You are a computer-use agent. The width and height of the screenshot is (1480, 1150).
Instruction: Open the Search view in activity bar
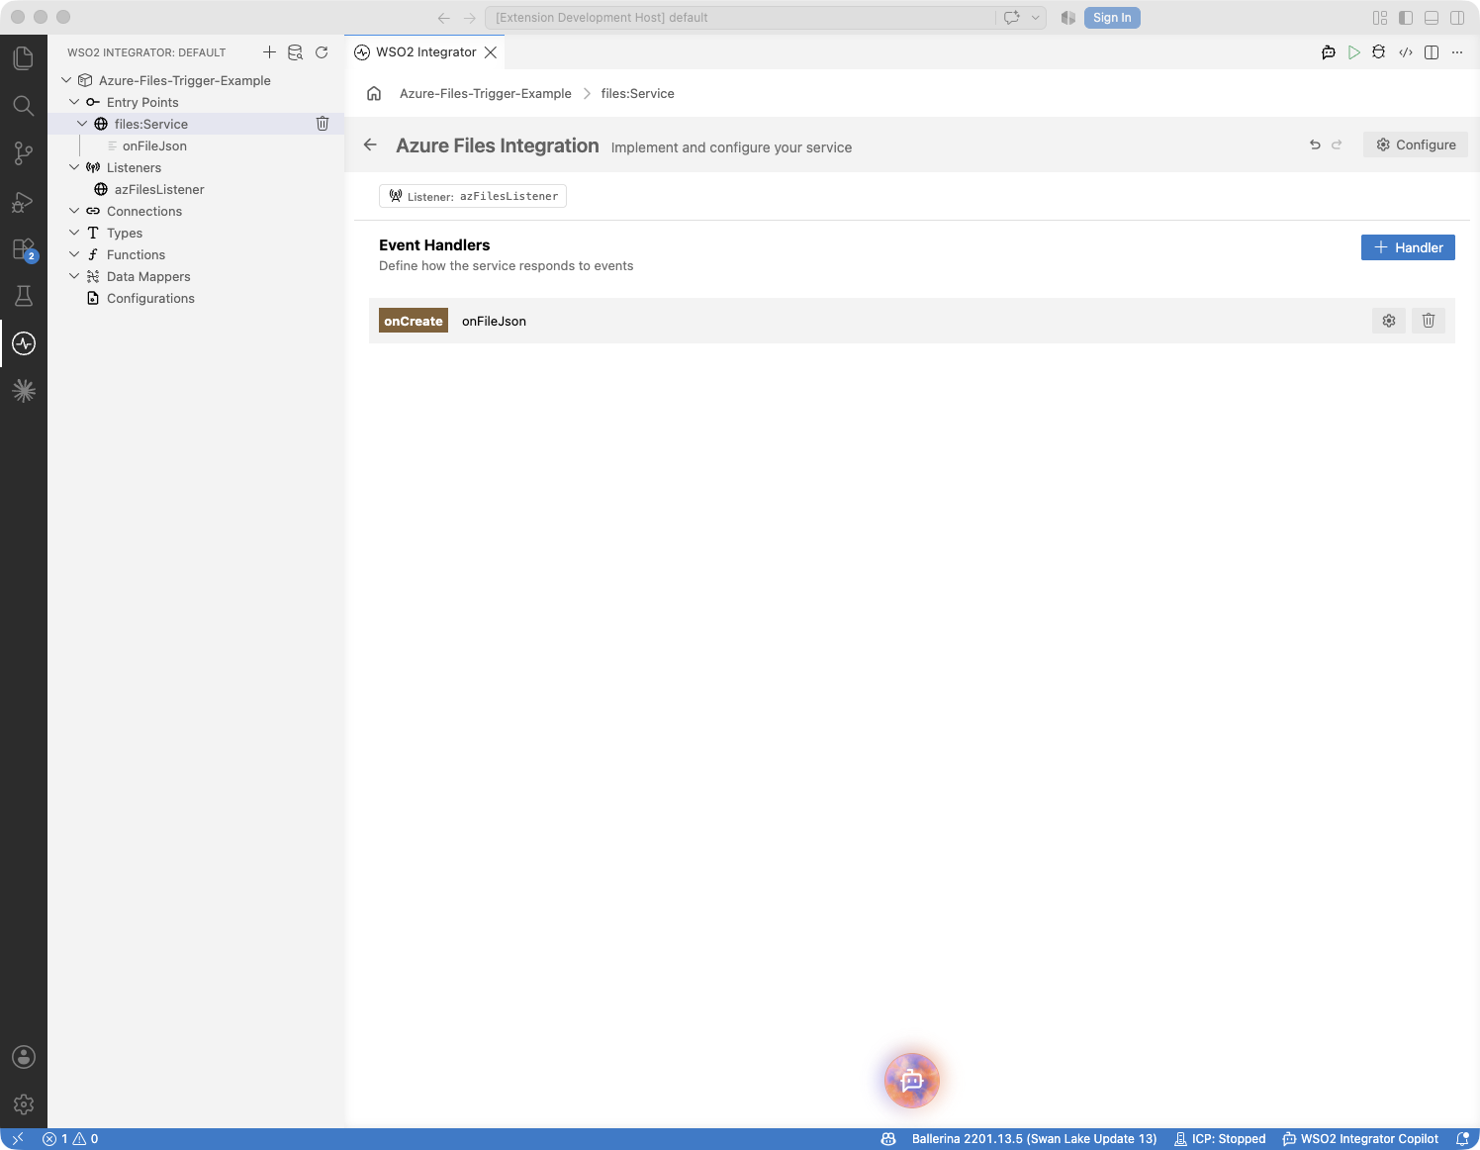pos(24,106)
